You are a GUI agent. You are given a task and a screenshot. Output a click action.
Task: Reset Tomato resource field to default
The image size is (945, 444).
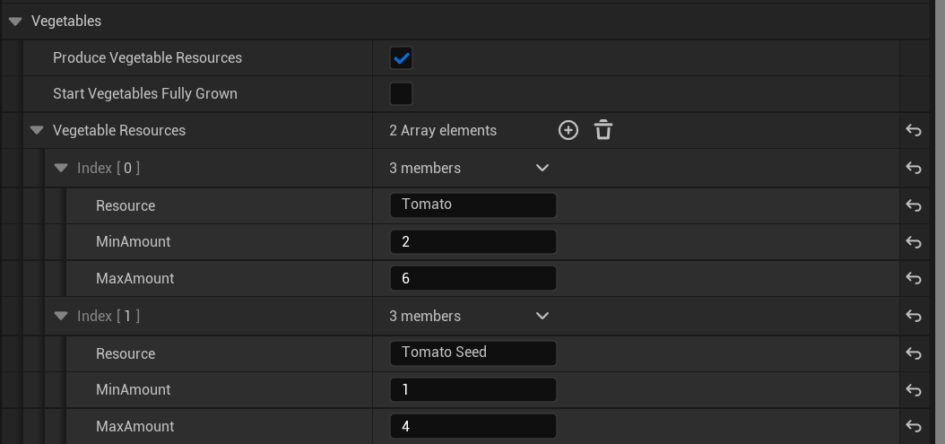(914, 205)
